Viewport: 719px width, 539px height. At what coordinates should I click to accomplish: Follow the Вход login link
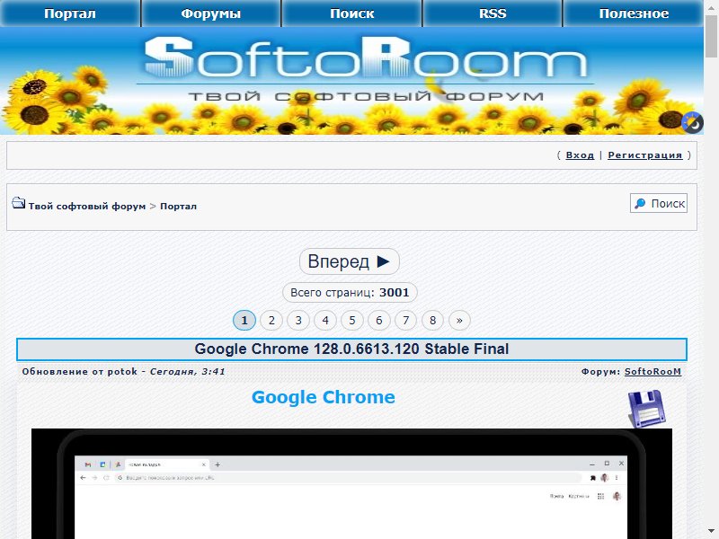click(x=580, y=155)
